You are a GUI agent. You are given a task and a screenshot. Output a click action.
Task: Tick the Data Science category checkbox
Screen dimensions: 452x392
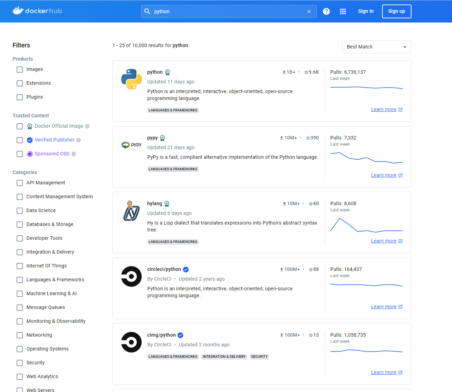[20, 211]
